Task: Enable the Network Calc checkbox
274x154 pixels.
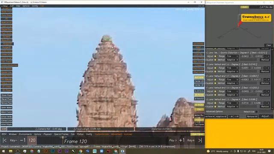Action: [x=256, y=112]
